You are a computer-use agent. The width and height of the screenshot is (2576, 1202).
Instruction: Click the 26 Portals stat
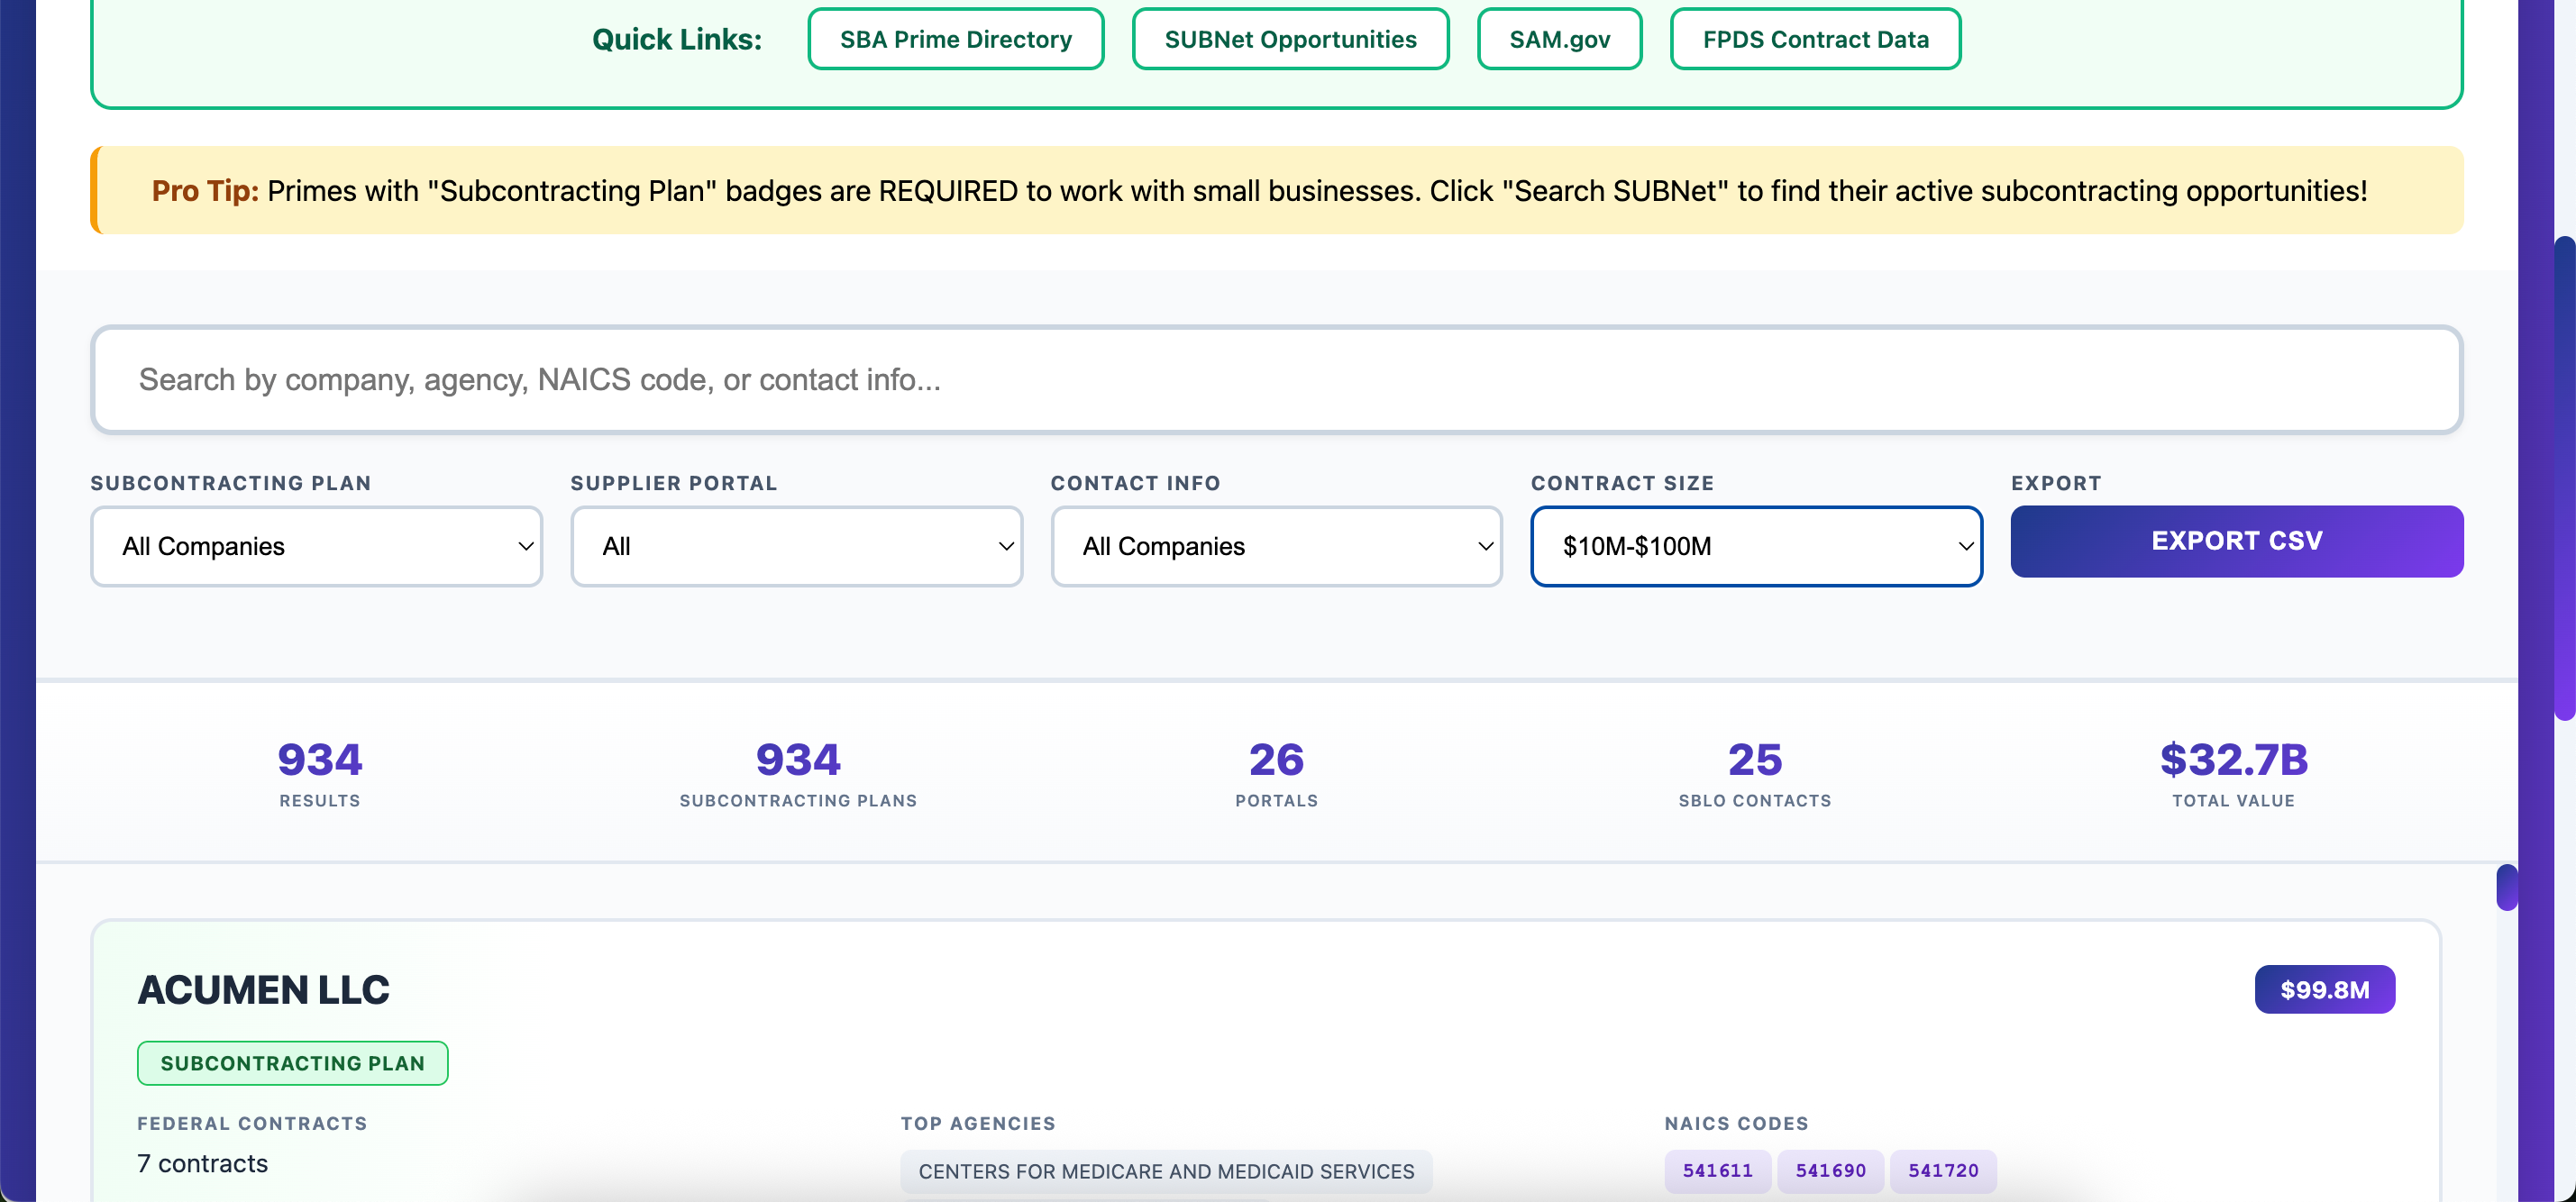click(x=1276, y=772)
